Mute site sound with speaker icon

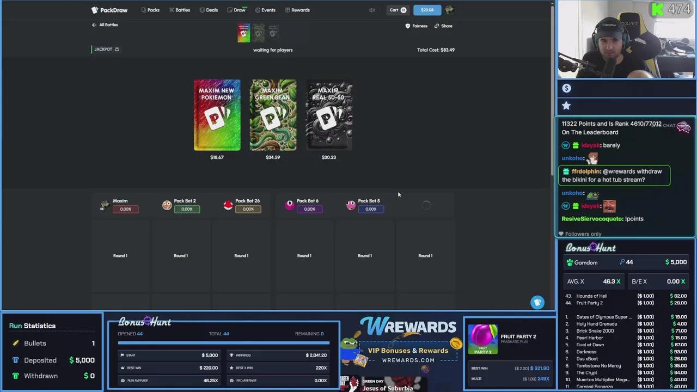[x=372, y=10]
